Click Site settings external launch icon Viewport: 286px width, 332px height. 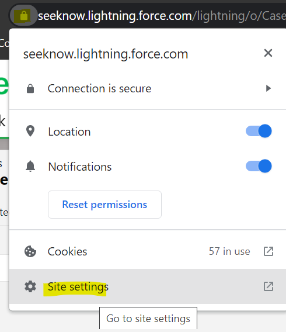point(268,286)
